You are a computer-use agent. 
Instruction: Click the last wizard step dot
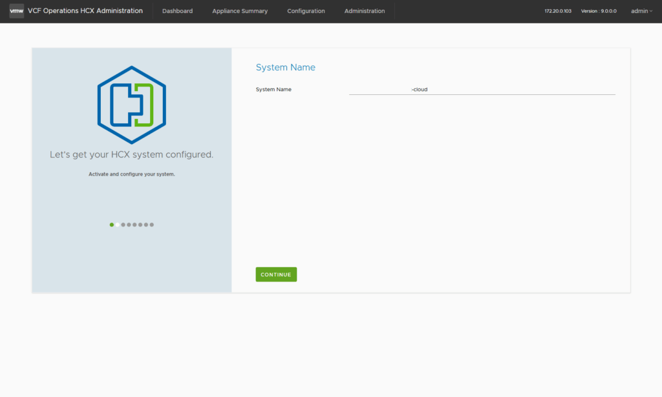[x=152, y=225]
